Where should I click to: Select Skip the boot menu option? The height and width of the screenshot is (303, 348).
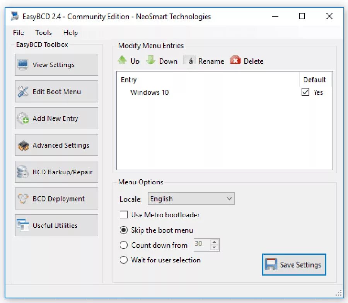[x=124, y=230]
